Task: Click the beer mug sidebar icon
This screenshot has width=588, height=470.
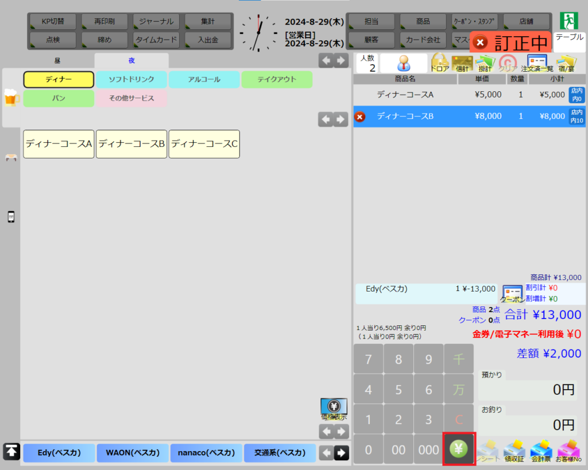Action: (11, 98)
